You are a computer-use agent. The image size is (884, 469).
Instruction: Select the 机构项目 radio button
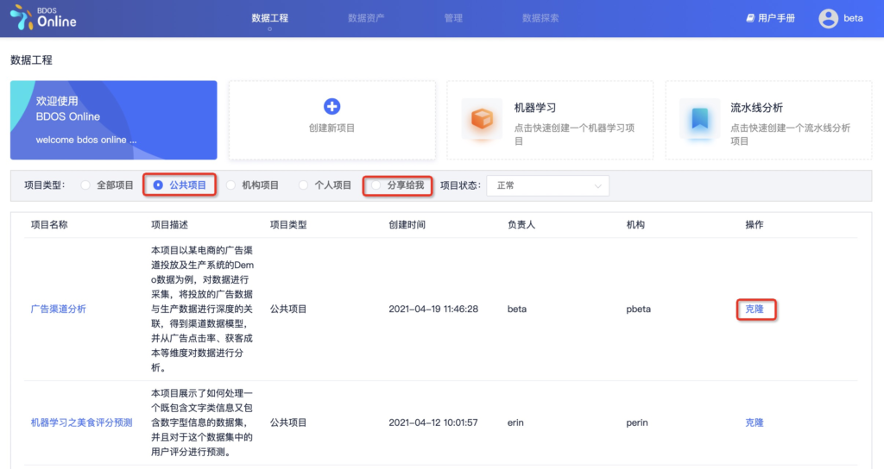[x=230, y=184]
